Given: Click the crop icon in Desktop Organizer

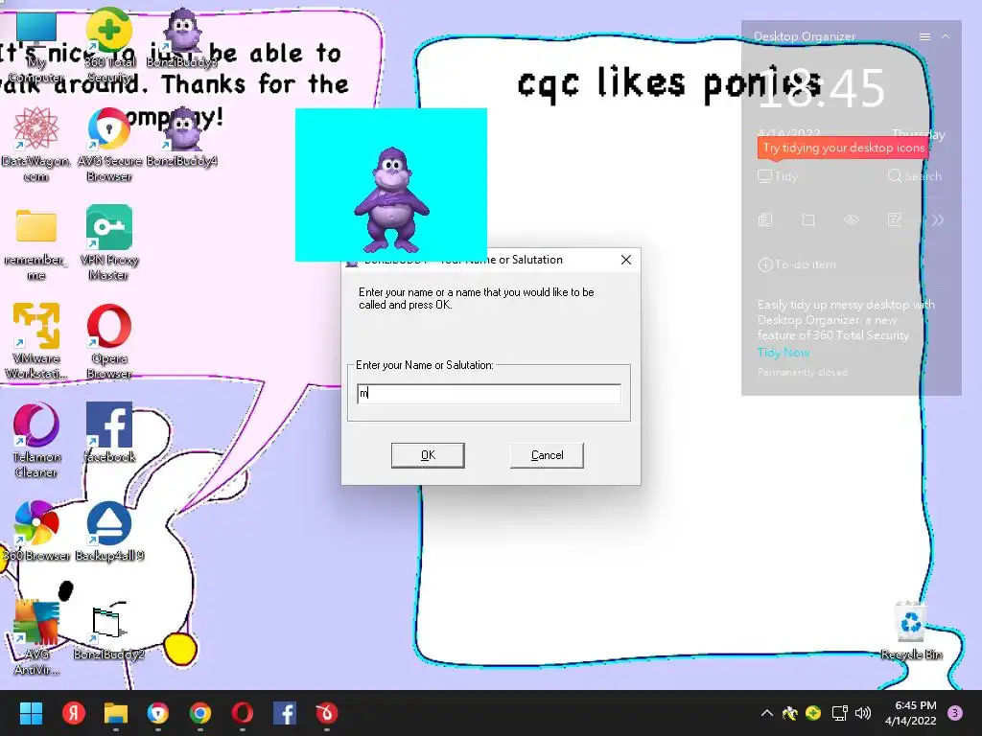Looking at the screenshot, I should click(x=807, y=219).
